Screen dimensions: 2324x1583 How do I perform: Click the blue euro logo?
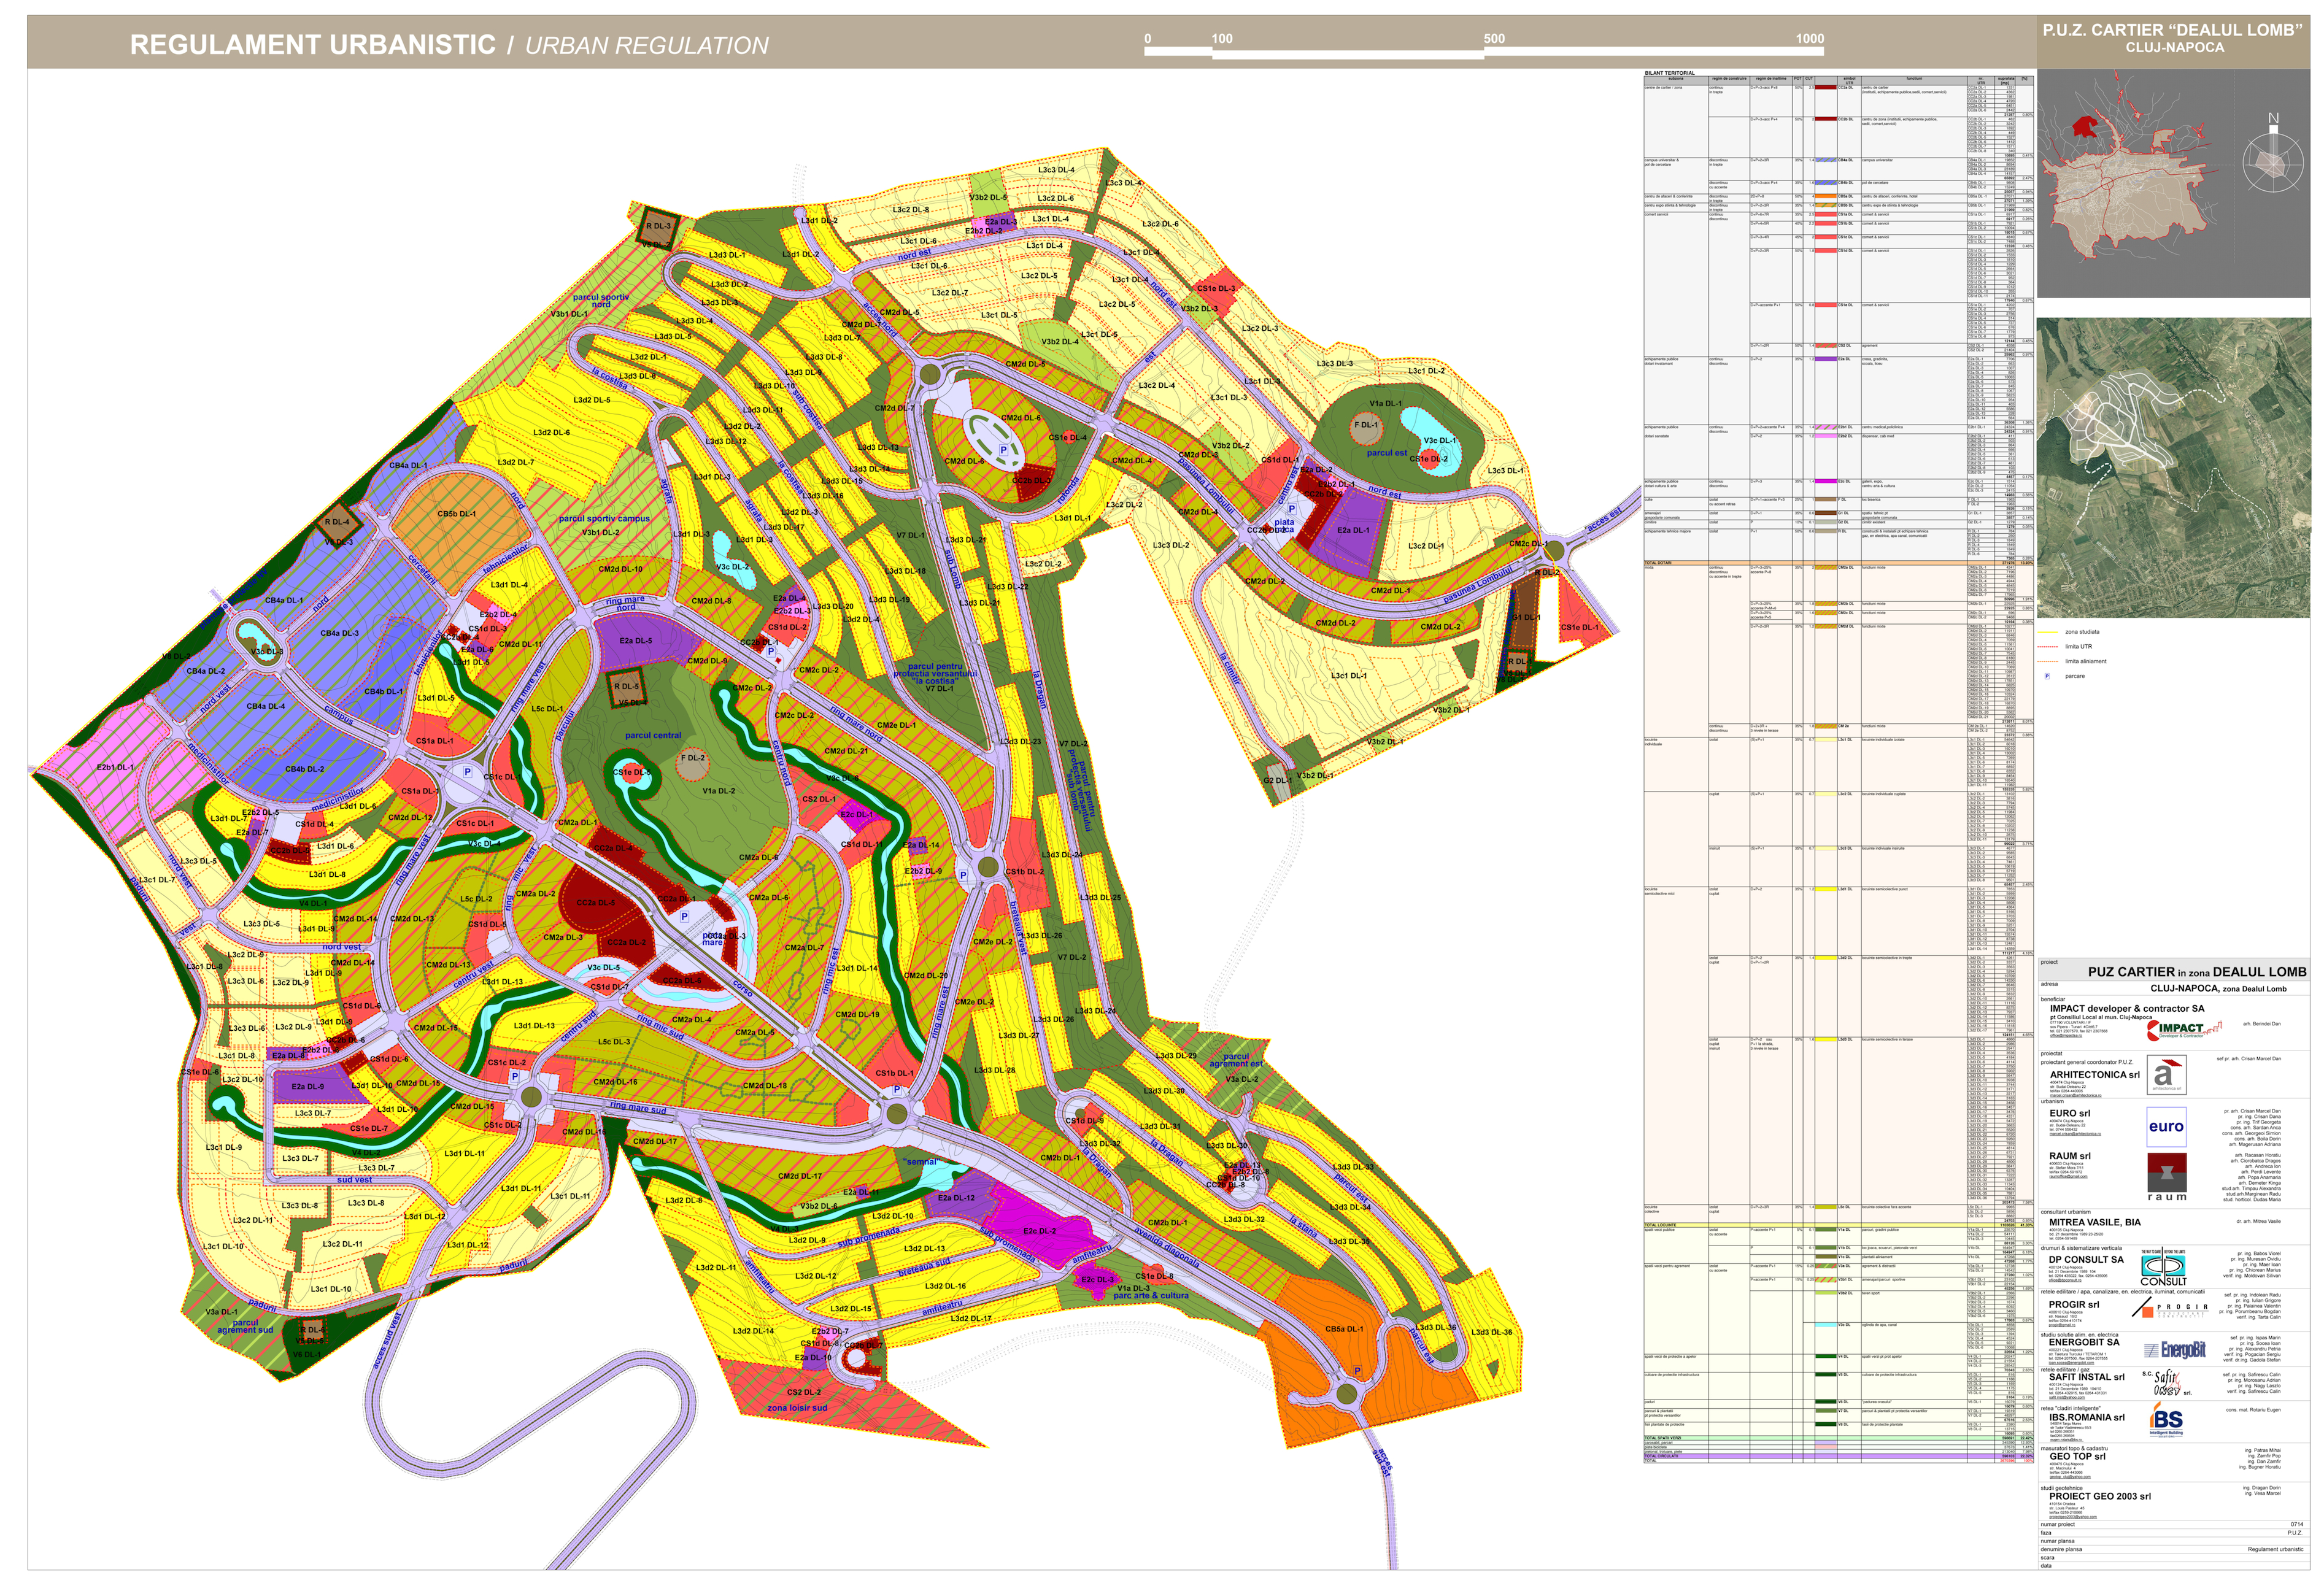pyautogui.click(x=2166, y=1126)
